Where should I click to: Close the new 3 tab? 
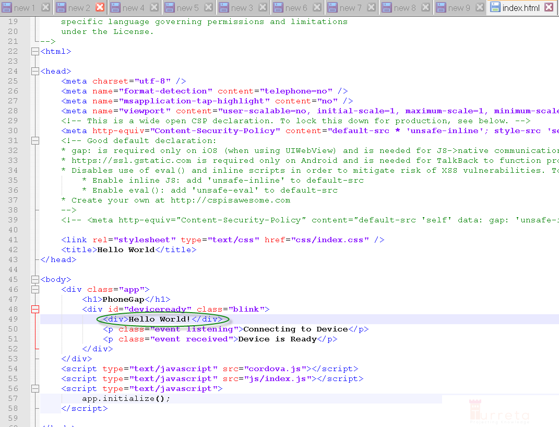(x=263, y=7)
